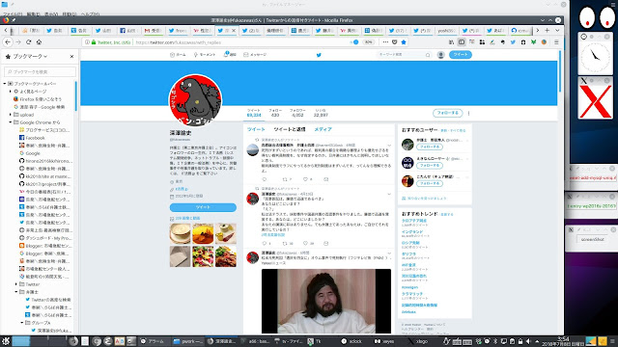The height and width of the screenshot is (347, 618).
Task: Open the Facebook bookmark in sidebar
Action: point(32,138)
